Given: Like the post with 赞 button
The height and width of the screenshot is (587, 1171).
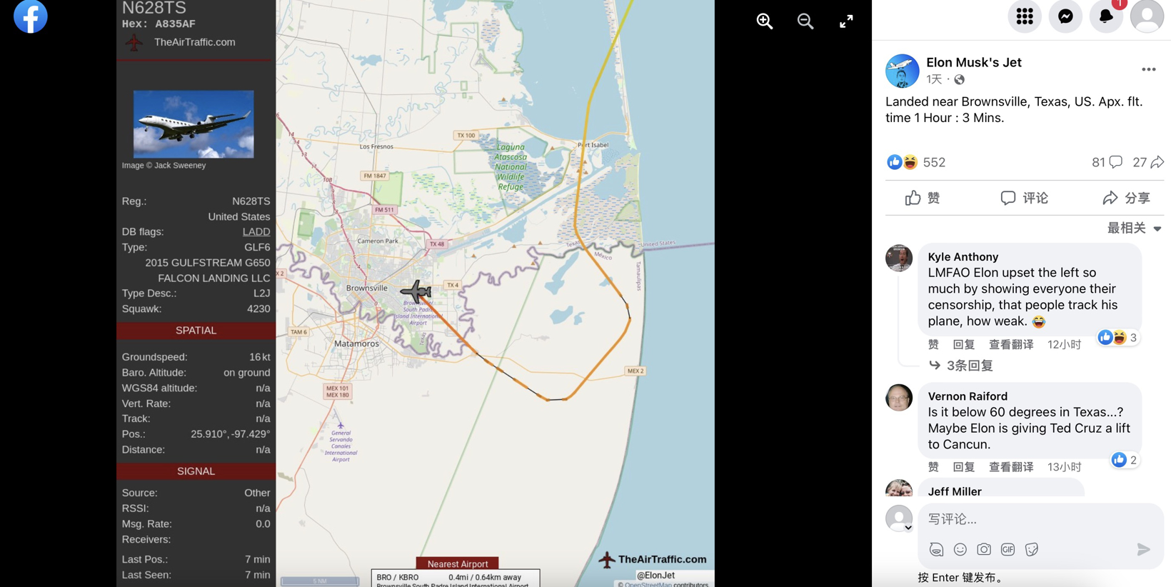Looking at the screenshot, I should coord(923,198).
